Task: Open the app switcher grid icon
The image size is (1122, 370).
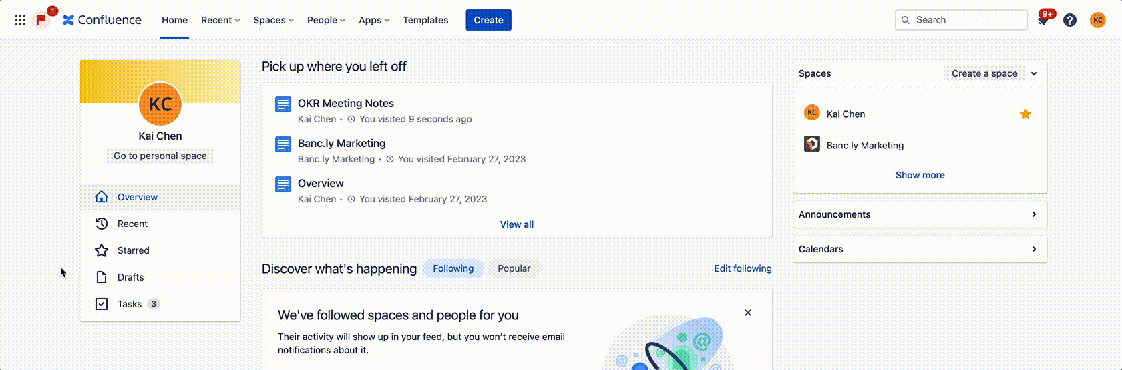Action: click(x=20, y=20)
